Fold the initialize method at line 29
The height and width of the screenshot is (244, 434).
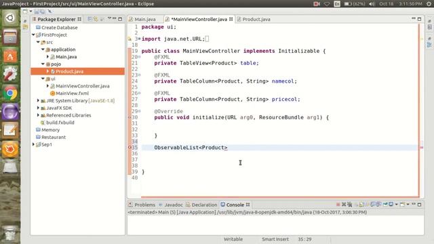pyautogui.click(x=140, y=111)
